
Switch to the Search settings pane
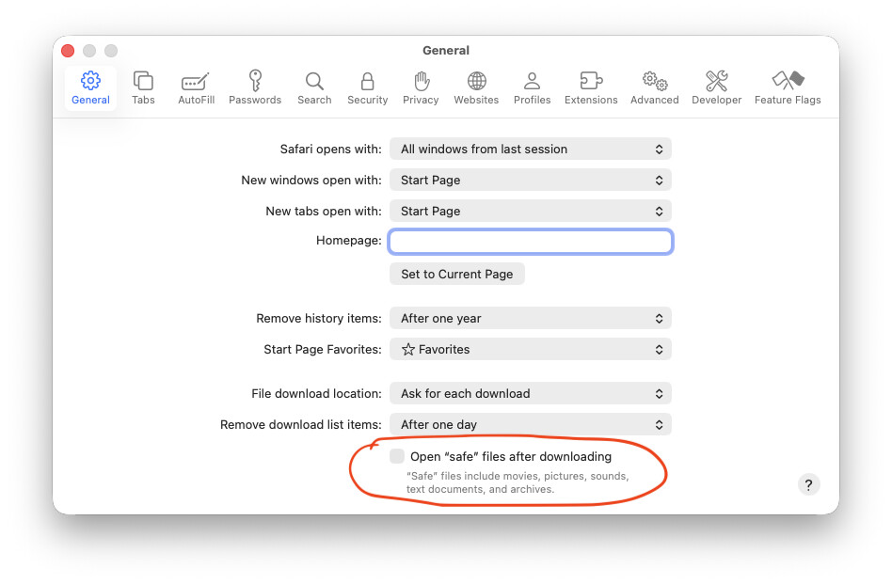pos(314,88)
